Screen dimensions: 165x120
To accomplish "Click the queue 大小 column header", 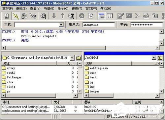I will point(62,102).
